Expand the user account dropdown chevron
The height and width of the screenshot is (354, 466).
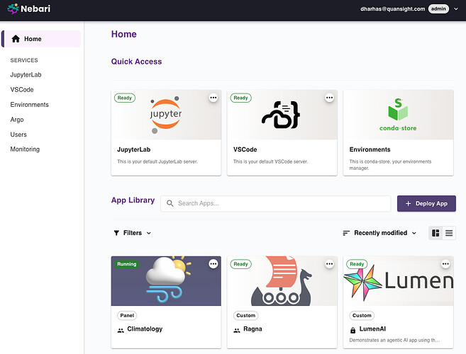(x=456, y=9)
